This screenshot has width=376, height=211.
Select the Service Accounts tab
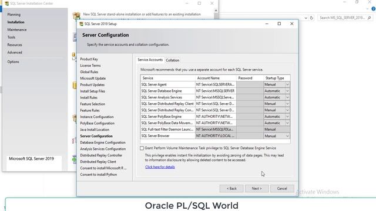[x=150, y=60]
